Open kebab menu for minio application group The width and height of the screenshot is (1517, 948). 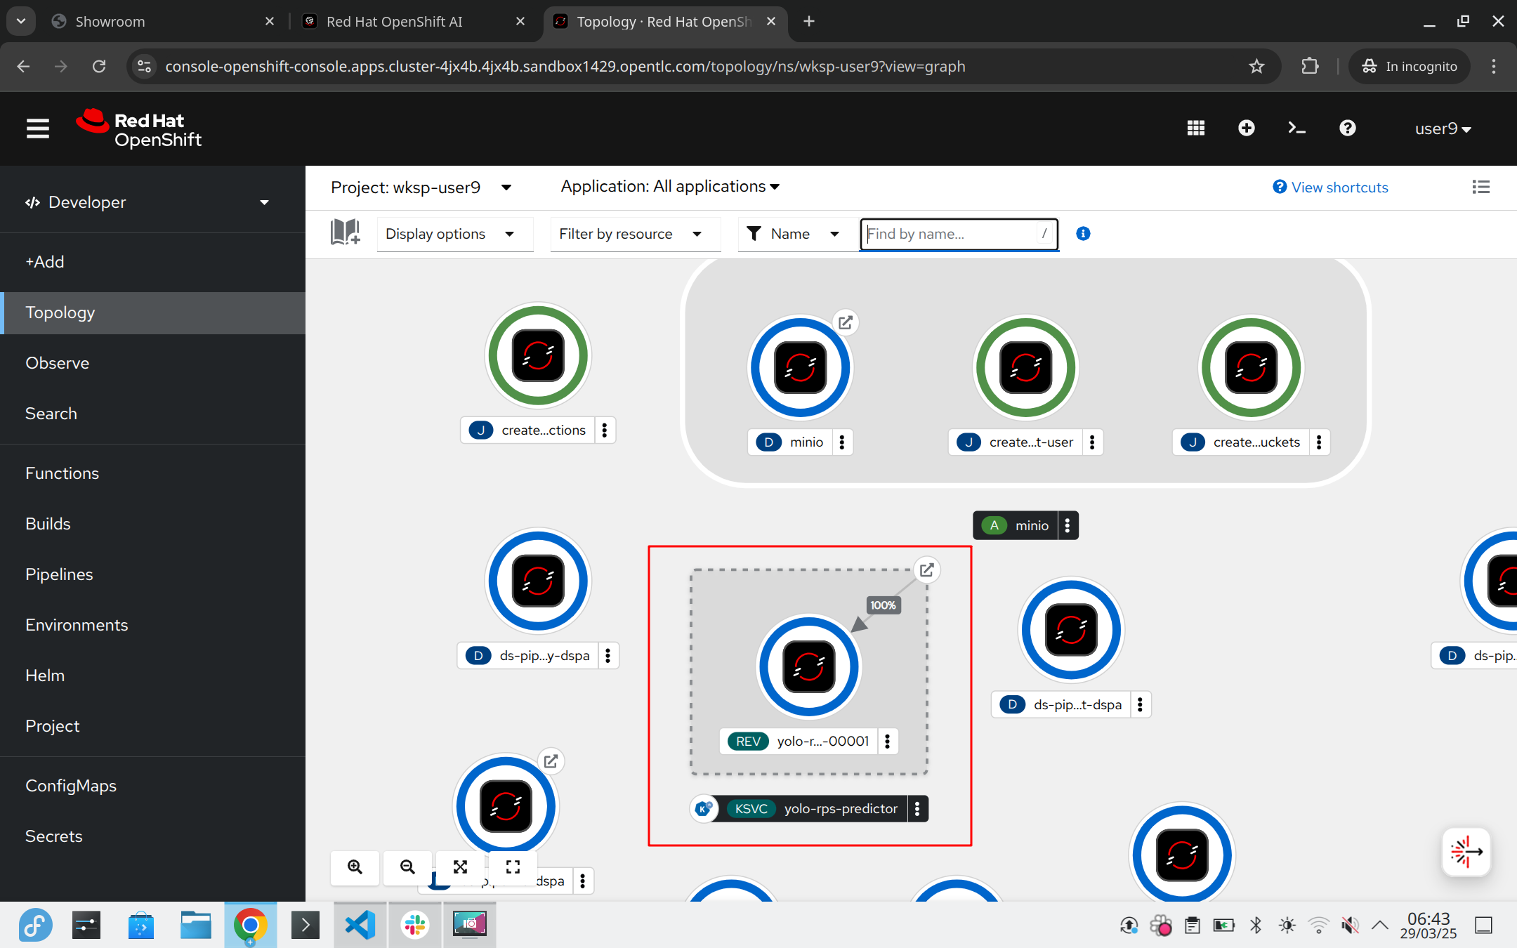[x=1068, y=525]
